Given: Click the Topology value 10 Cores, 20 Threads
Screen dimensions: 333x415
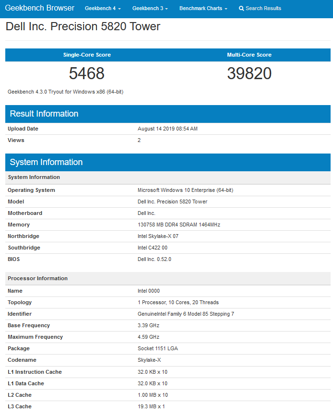Looking at the screenshot, I should (x=178, y=302).
